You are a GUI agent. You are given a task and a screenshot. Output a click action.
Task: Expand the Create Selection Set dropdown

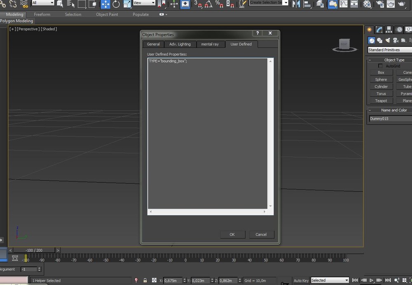285,2
